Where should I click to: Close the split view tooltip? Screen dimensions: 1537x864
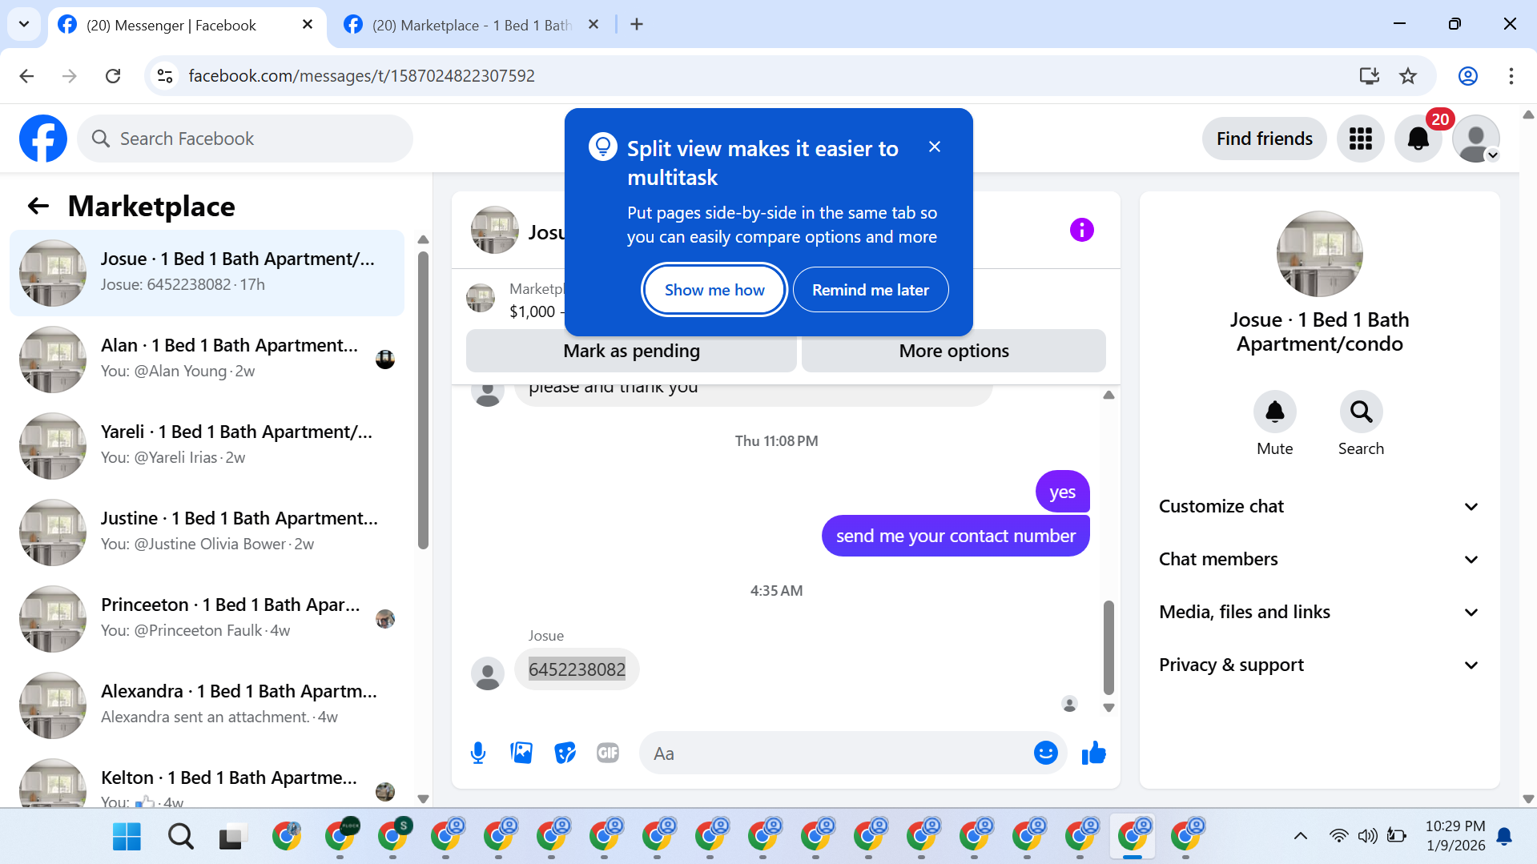pos(935,147)
